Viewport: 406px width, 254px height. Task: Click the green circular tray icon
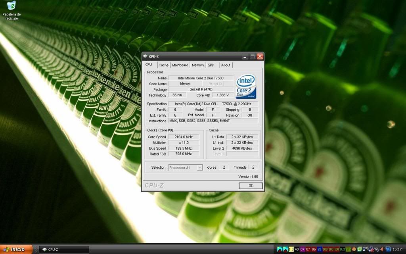360,249
